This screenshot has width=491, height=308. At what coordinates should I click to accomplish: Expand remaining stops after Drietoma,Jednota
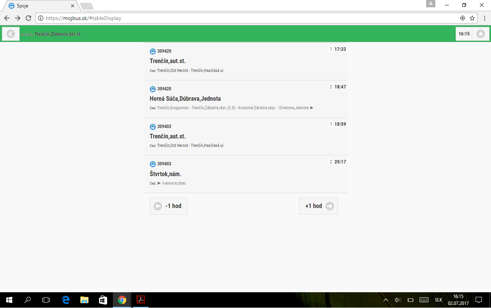click(312, 108)
